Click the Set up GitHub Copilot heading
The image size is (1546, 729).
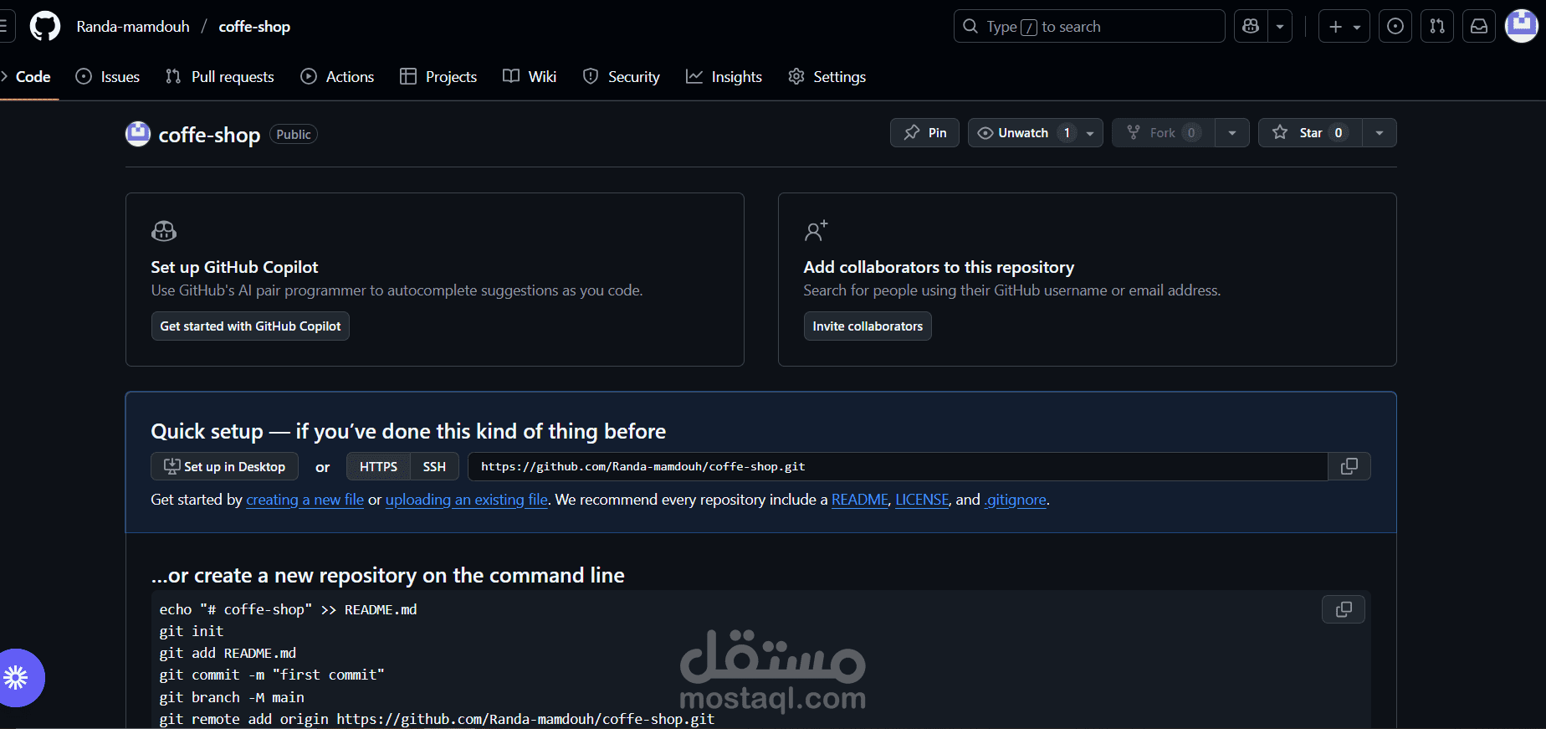point(234,267)
